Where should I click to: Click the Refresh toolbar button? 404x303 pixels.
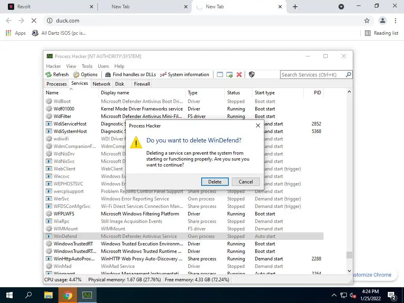click(x=57, y=75)
